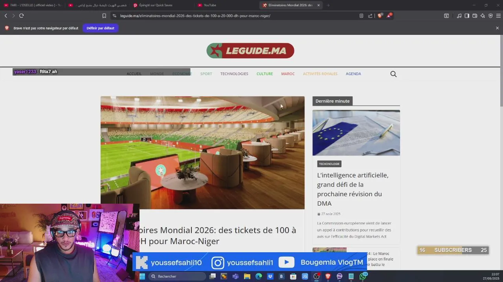
Task: Open the Windows Start menu
Action: (x=142, y=277)
